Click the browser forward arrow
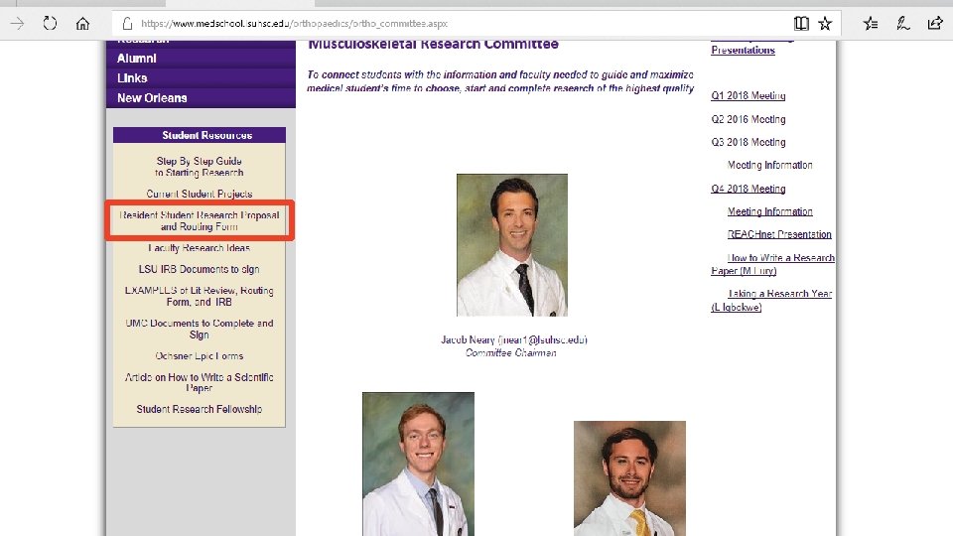The width and height of the screenshot is (953, 536). pyautogui.click(x=17, y=24)
